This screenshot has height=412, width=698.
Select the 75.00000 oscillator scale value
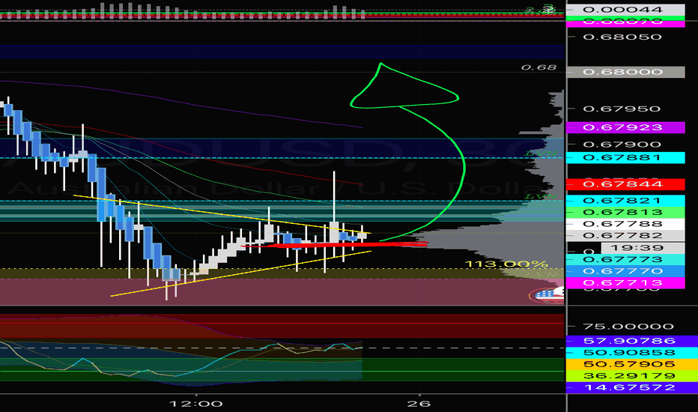pyautogui.click(x=628, y=327)
